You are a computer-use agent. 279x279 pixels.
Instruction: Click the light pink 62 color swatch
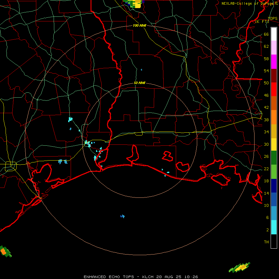pos(274,48)
